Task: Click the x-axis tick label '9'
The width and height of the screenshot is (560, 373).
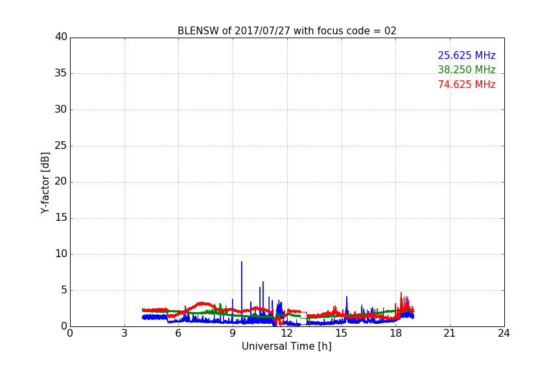Action: click(x=233, y=333)
